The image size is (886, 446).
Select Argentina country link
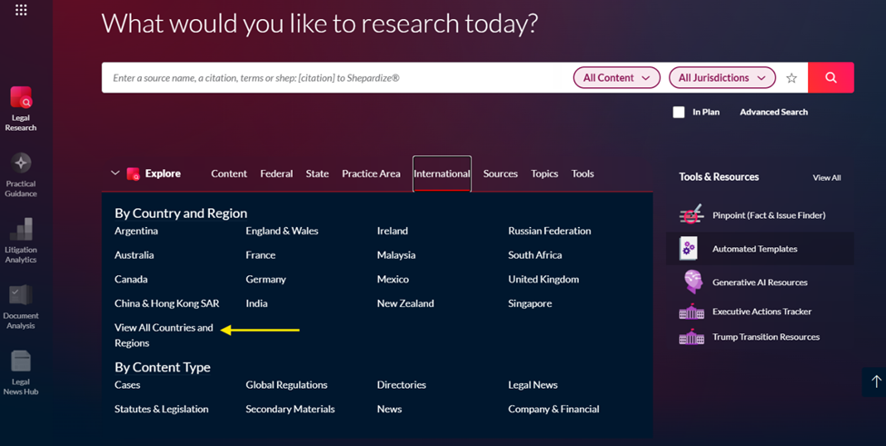(x=136, y=231)
